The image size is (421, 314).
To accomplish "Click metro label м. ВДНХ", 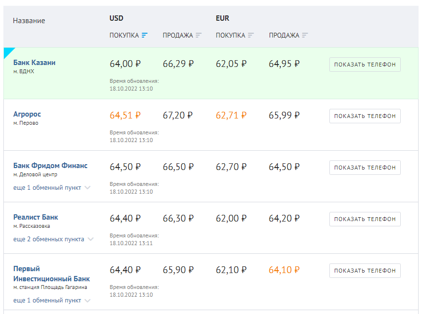I will [24, 71].
